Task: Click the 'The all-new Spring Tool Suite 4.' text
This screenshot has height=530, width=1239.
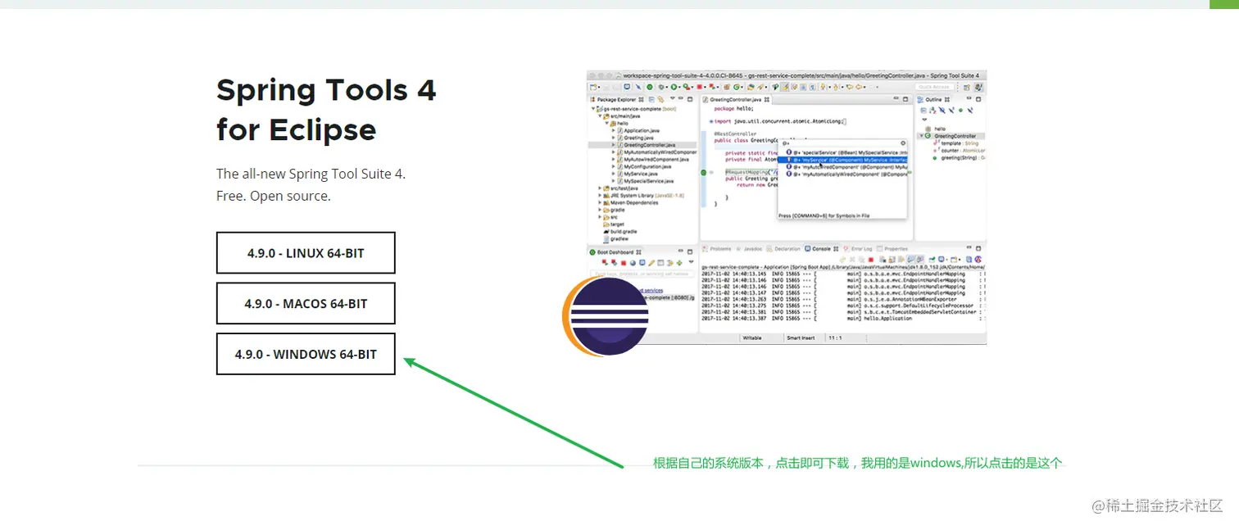Action: (x=311, y=174)
